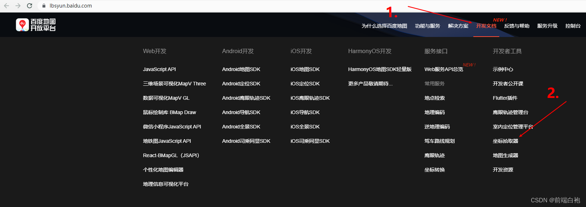Click the iOS开发 column heading
This screenshot has width=586, height=207.
point(301,51)
